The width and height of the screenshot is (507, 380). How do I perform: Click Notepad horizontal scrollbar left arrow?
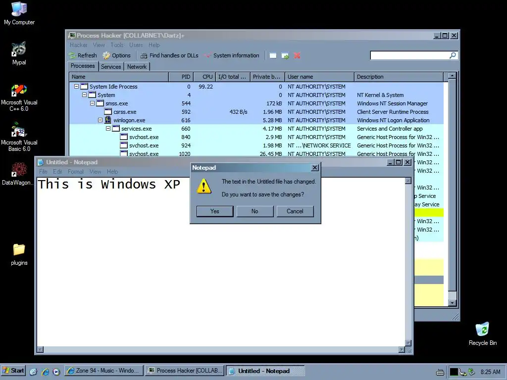pos(40,349)
